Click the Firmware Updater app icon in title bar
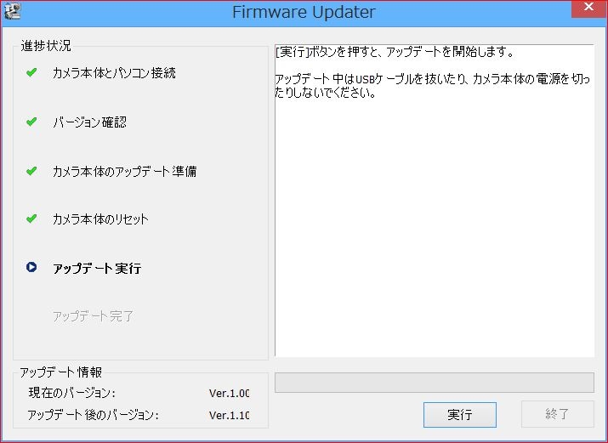Image resolution: width=608 pixels, height=443 pixels. [13, 12]
